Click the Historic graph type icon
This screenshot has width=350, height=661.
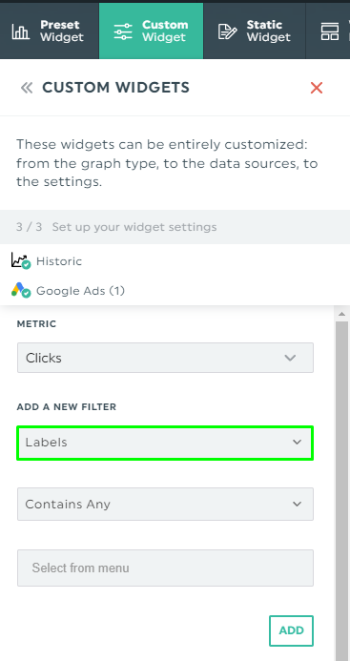(x=21, y=261)
